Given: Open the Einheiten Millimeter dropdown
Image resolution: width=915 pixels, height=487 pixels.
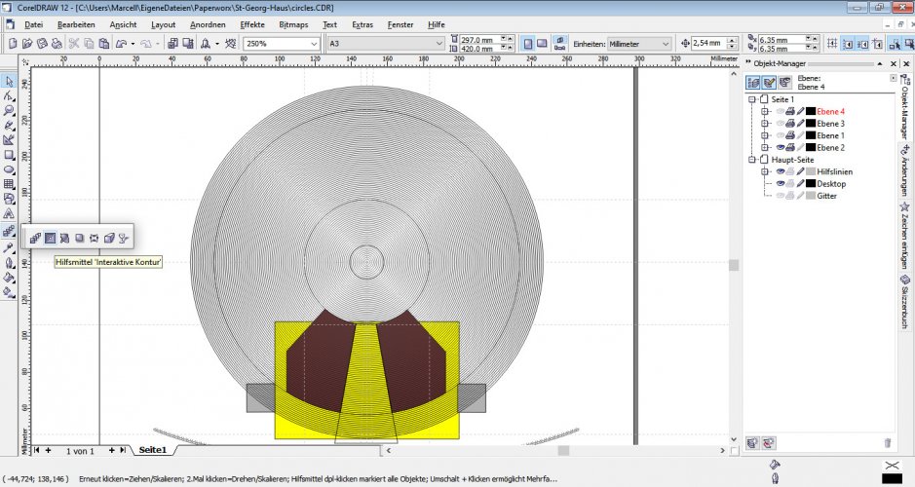Looking at the screenshot, I should (666, 44).
